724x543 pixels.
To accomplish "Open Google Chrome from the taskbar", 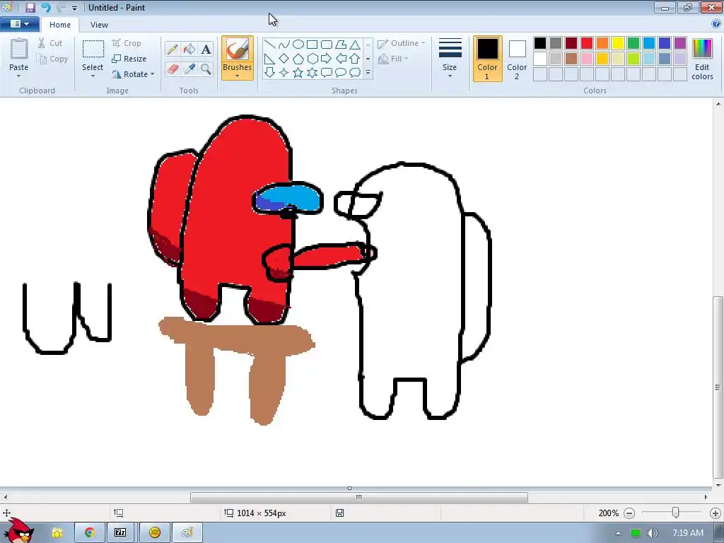I will [90, 532].
